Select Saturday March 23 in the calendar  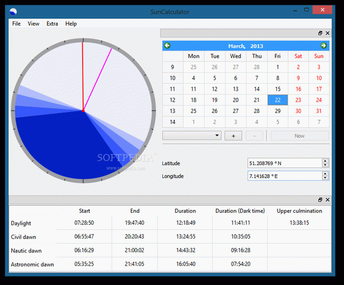click(x=298, y=100)
